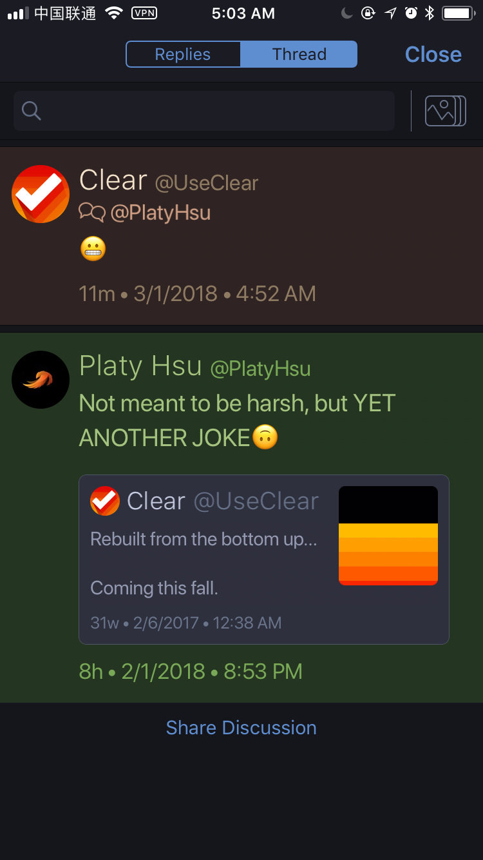483x860 pixels.
Task: Focus the search input field
Action: 204,111
